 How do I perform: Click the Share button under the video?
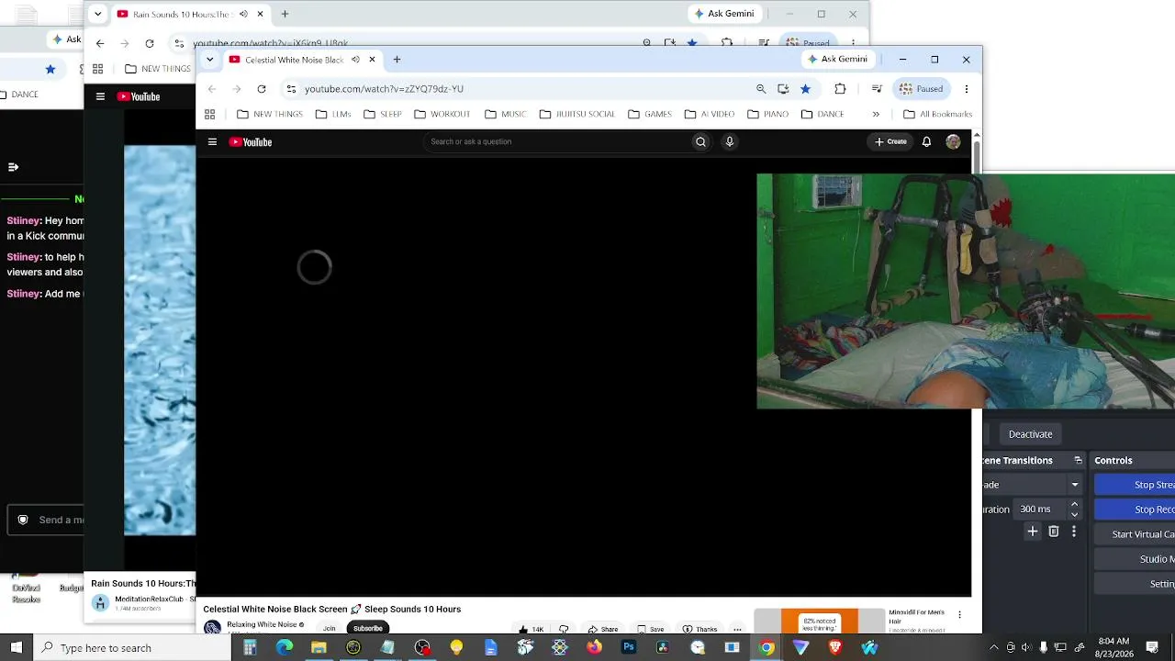click(x=603, y=630)
